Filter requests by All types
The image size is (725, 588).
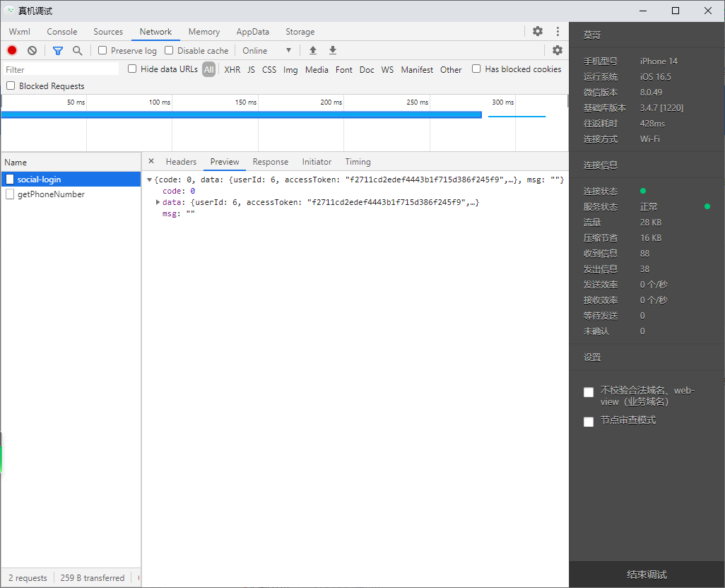pos(209,69)
